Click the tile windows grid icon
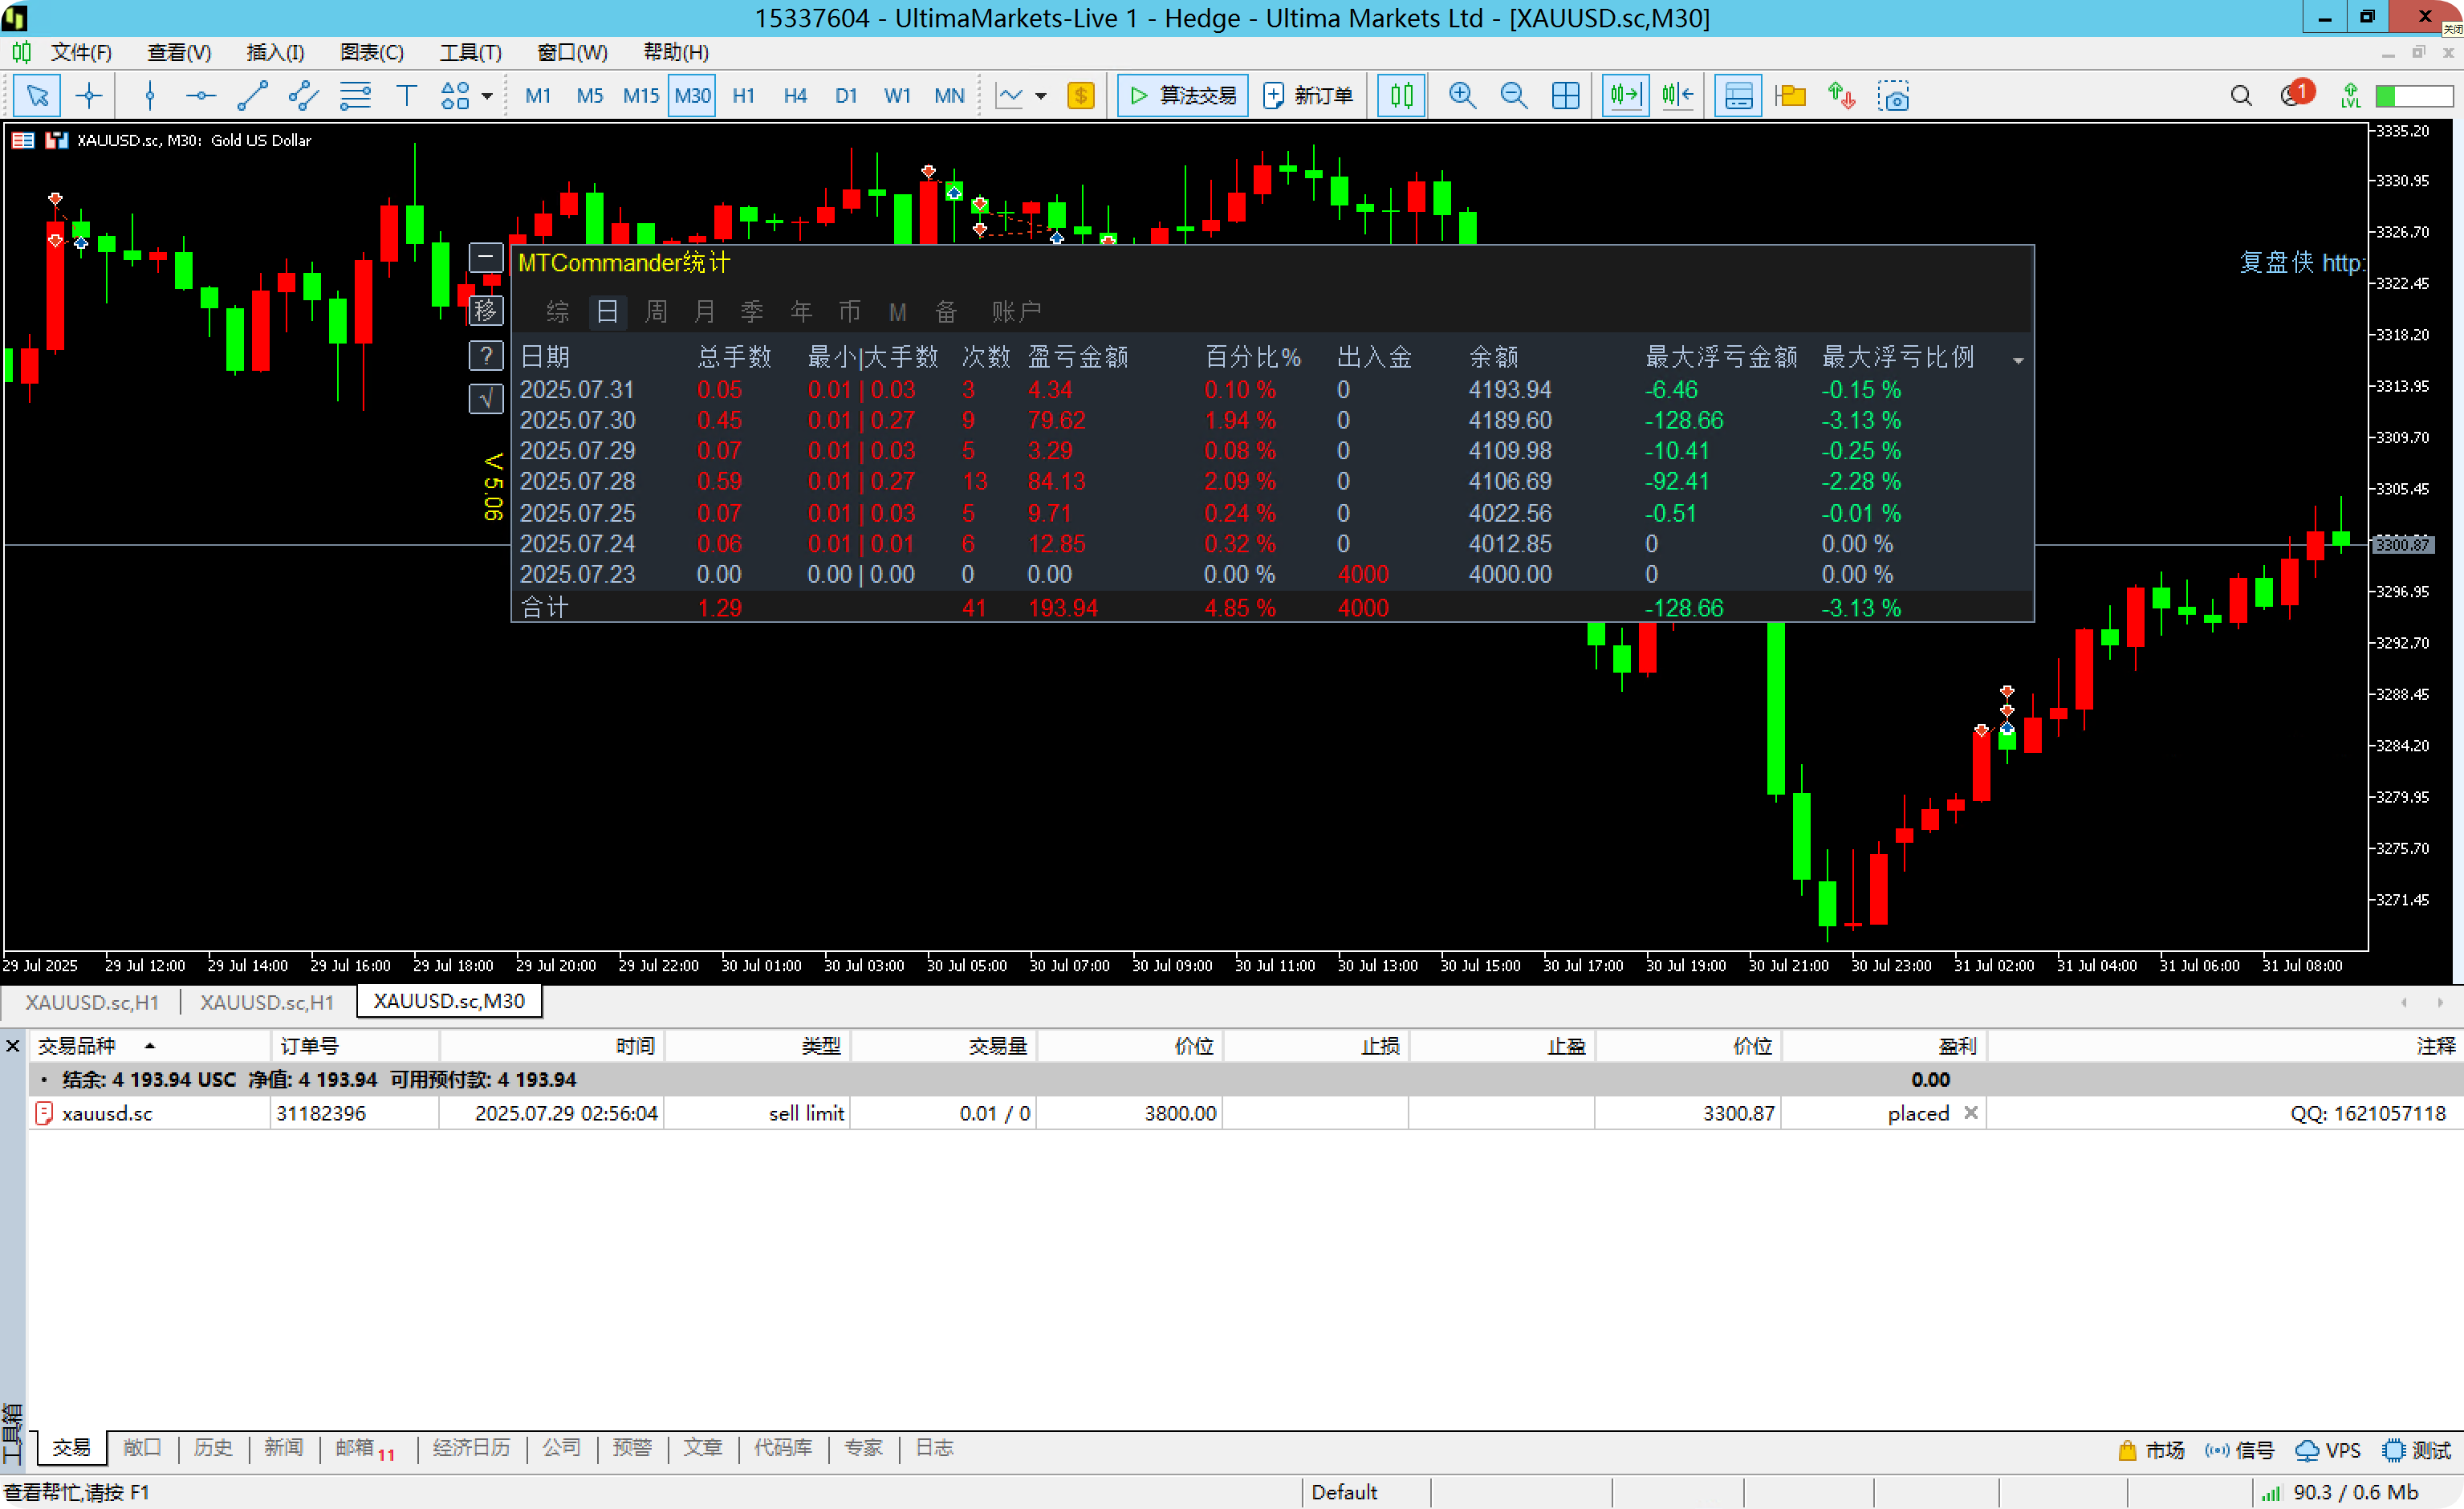 pos(1565,96)
